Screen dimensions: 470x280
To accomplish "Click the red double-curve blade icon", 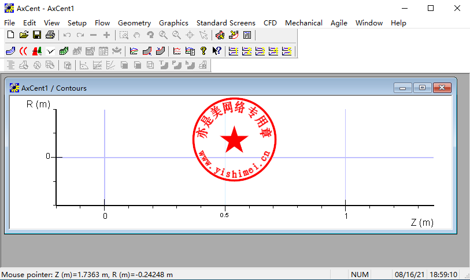I will point(23,51).
